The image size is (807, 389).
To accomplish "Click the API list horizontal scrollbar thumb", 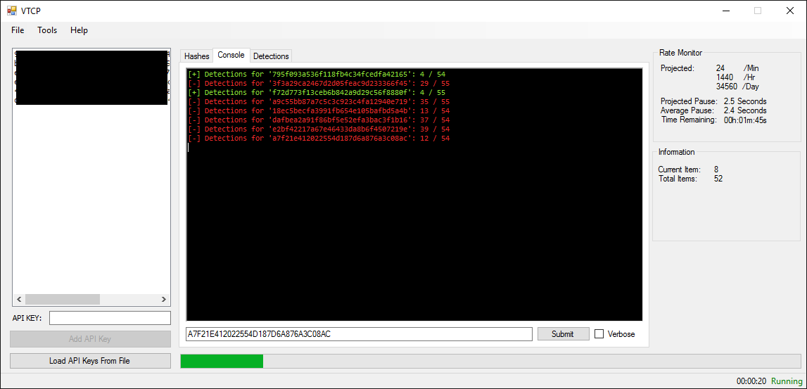I will [63, 300].
